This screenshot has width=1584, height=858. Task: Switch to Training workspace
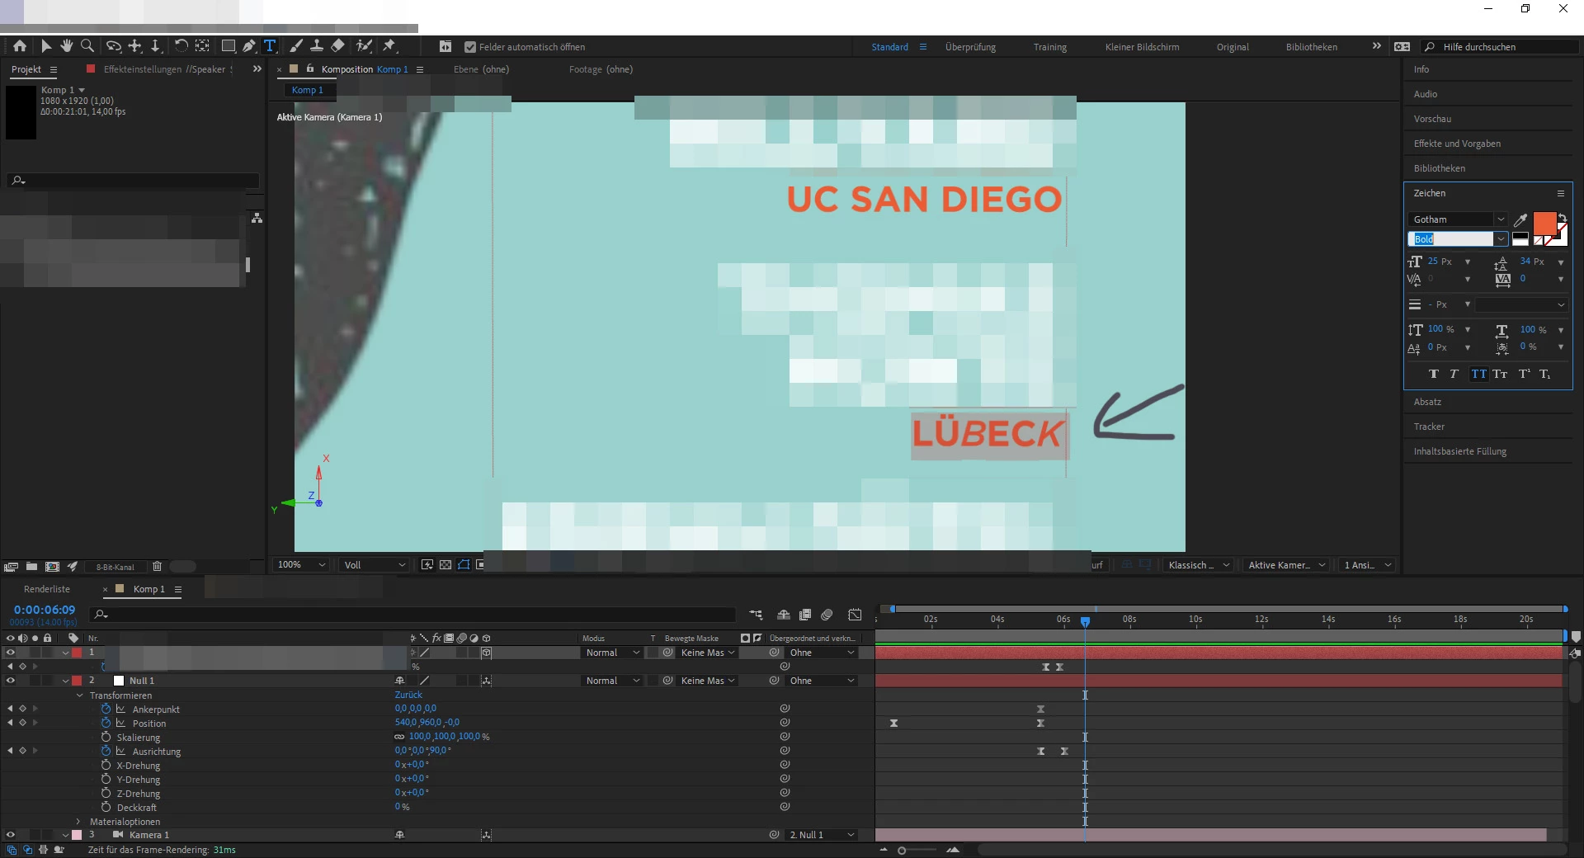pos(1050,47)
